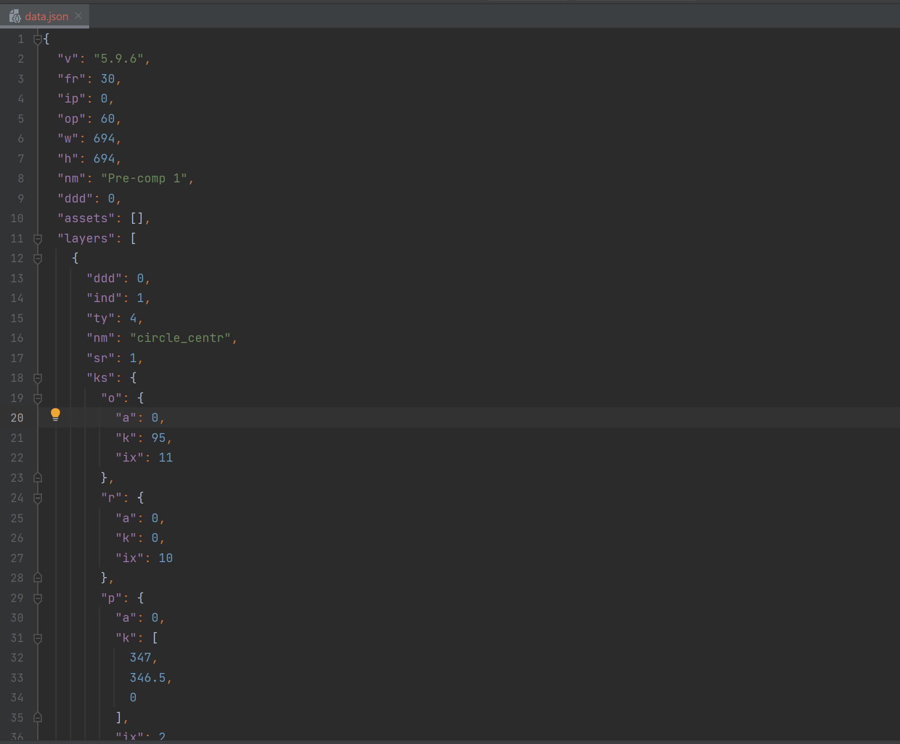Click the fold end marker at line 35

click(x=37, y=718)
